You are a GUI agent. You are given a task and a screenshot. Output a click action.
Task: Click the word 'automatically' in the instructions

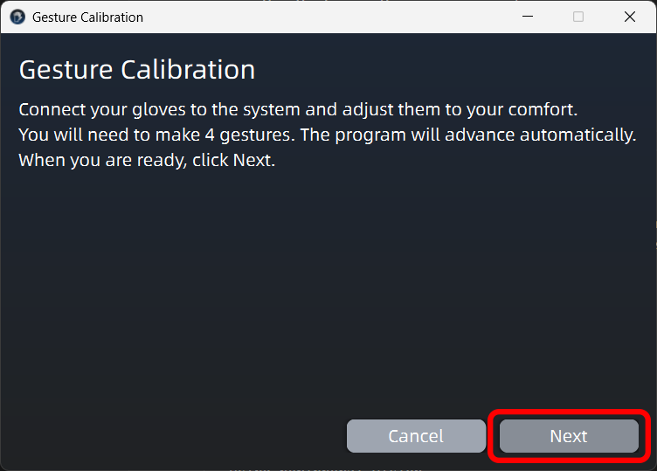tap(577, 135)
